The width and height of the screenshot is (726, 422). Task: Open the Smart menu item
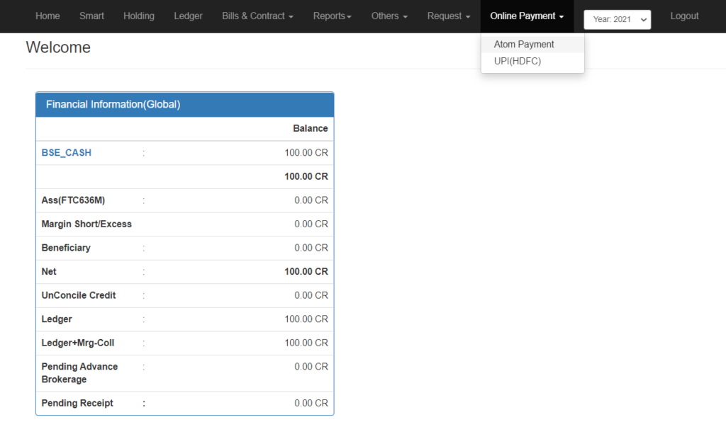click(x=91, y=16)
